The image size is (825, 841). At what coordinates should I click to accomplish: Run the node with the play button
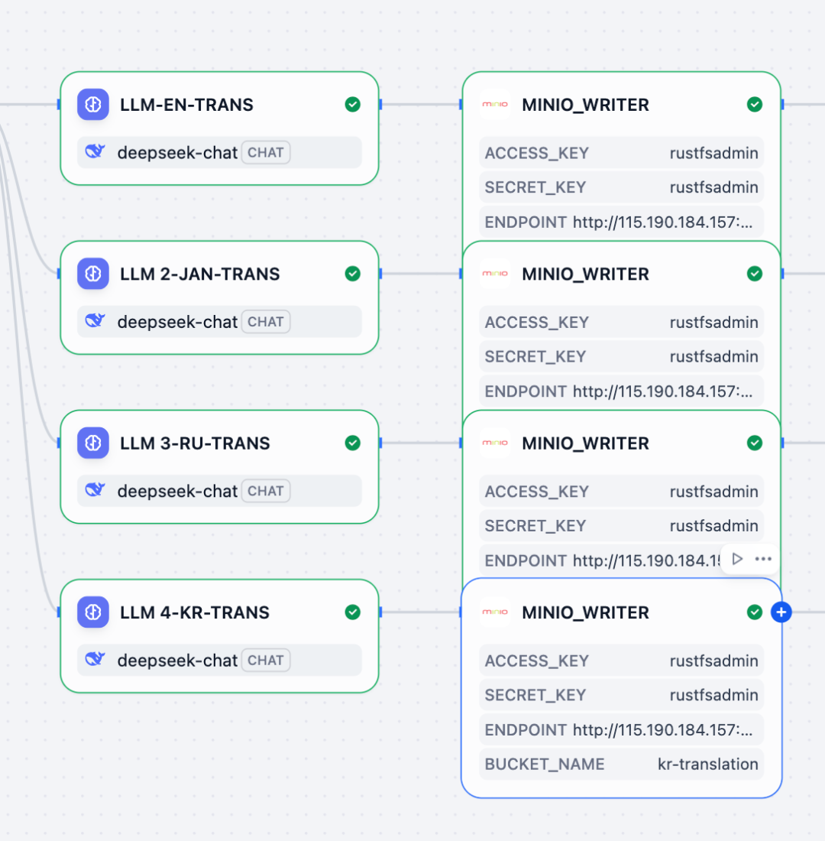tap(737, 559)
